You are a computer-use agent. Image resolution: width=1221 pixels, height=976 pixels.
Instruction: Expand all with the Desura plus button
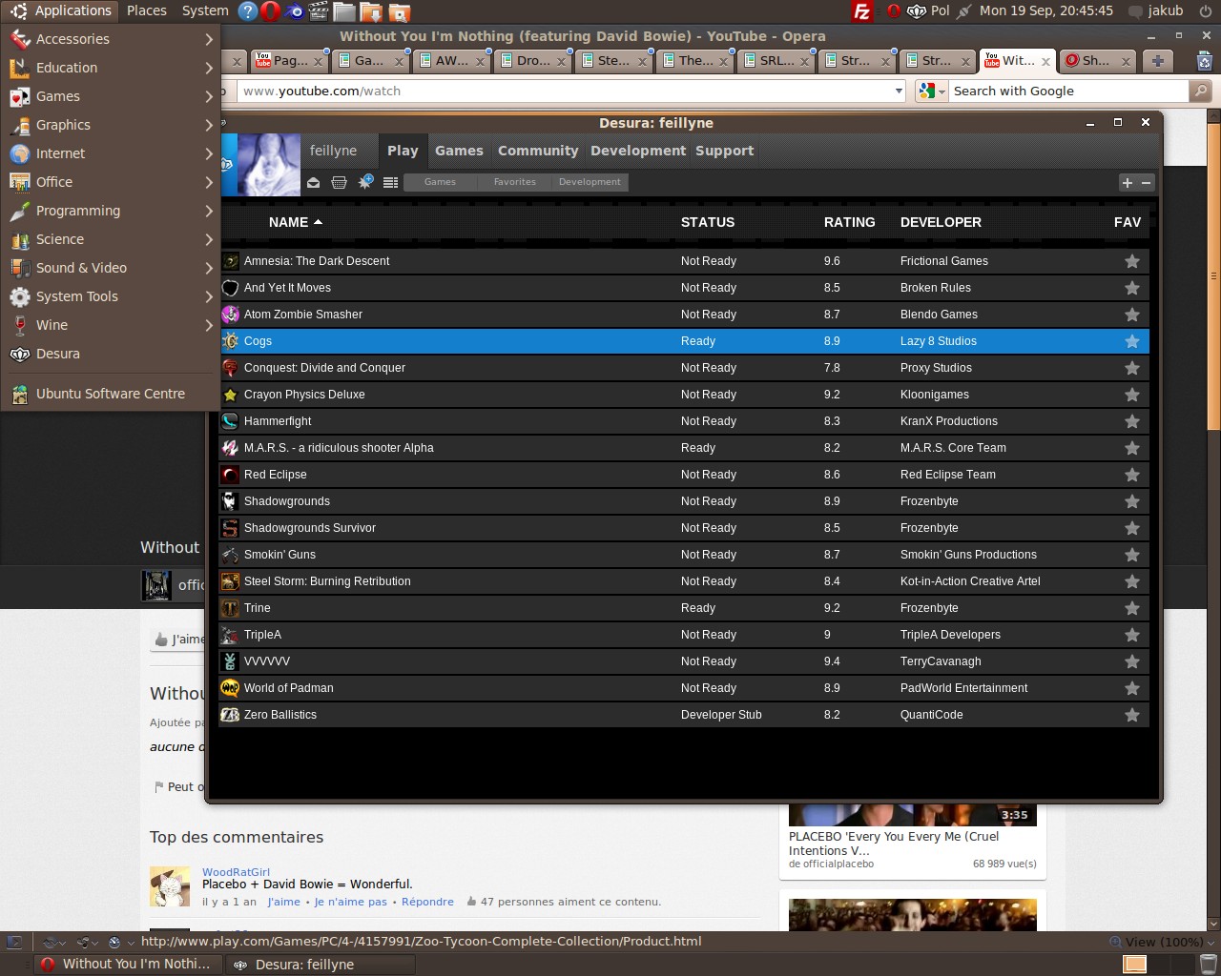pos(1128,182)
